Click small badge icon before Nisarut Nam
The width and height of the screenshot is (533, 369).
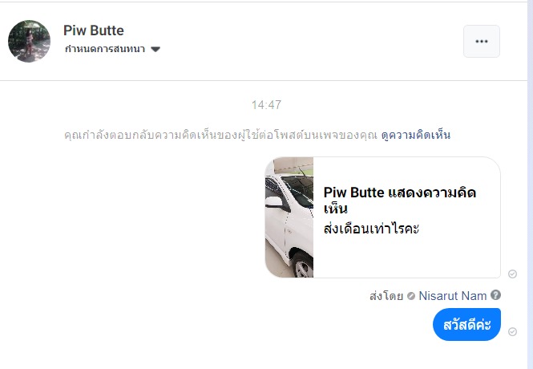(411, 296)
